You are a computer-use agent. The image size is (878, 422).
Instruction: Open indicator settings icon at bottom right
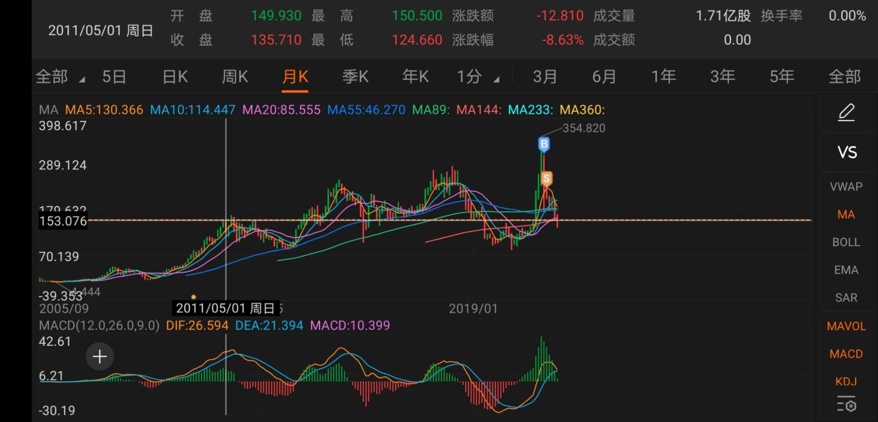(846, 405)
